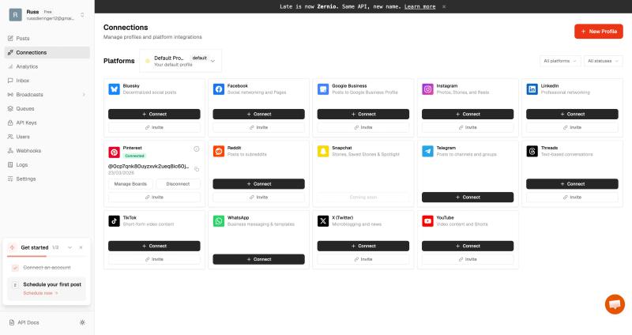This screenshot has height=335, width=632.
Task: Dismiss the Zernio announcement banner
Action: click(444, 6)
